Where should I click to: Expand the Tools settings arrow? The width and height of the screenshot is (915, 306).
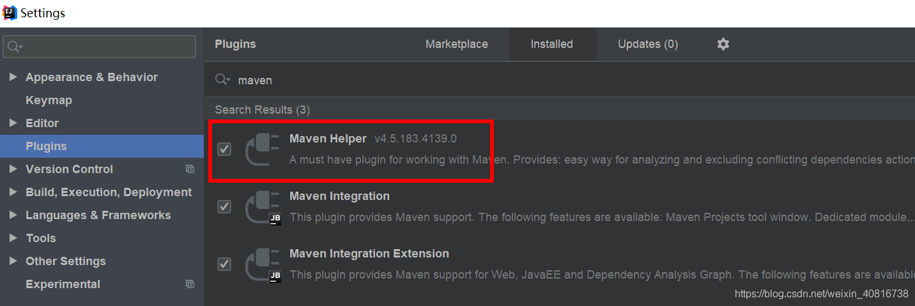click(x=13, y=238)
